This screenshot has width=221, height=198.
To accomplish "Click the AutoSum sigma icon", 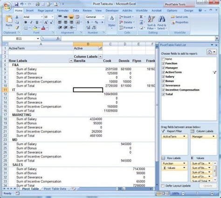I will click(x=141, y=17).
